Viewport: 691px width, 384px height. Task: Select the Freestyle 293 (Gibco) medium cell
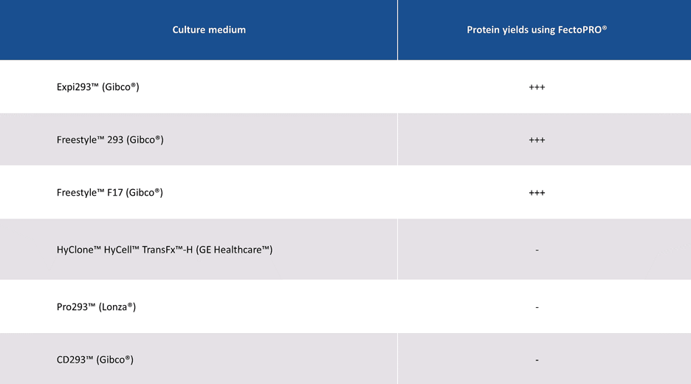click(x=110, y=140)
